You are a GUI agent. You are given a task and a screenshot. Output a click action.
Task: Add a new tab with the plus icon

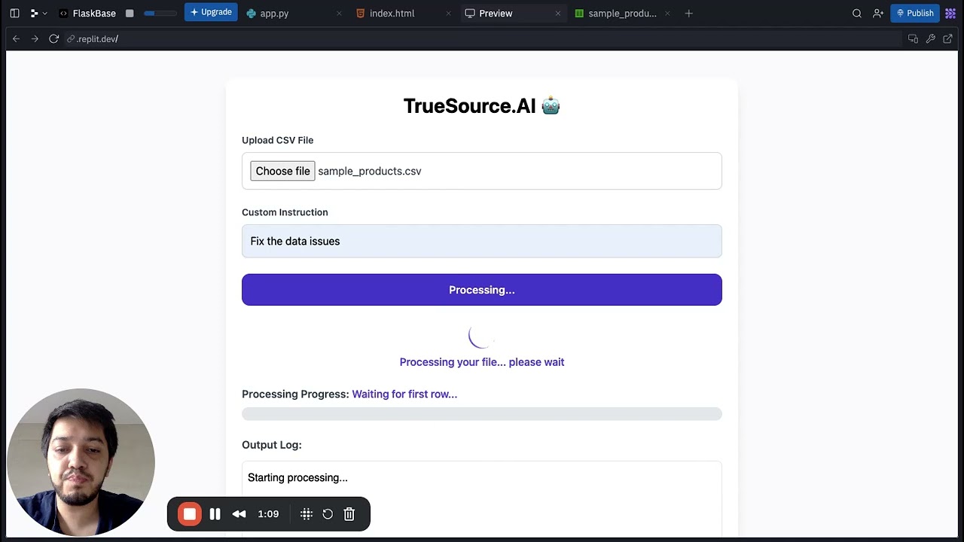pos(688,14)
